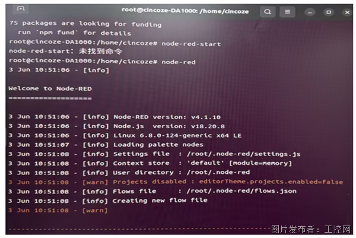The width and height of the screenshot is (356, 238).
Task: Click the final [warn] entry at 10:51:08
Action: 58,210
